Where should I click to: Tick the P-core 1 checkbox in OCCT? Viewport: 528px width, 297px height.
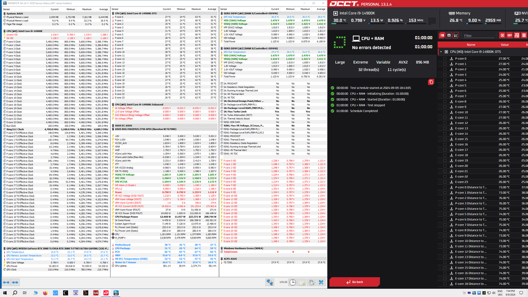[x=445, y=64]
